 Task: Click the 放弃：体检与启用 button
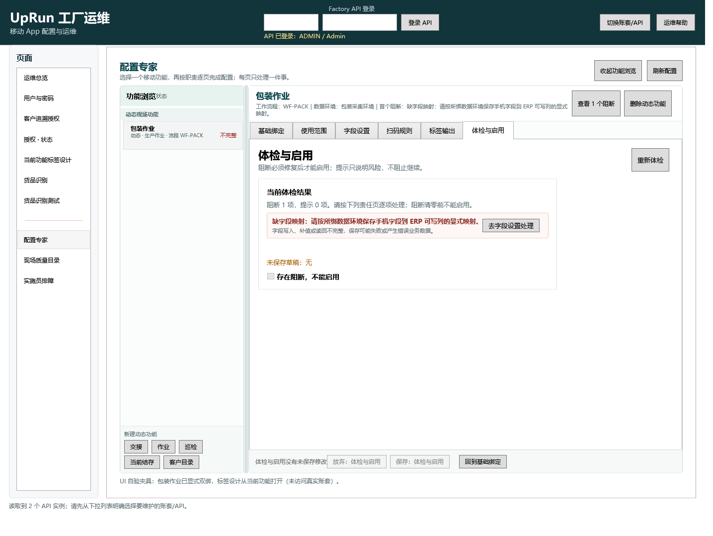(x=357, y=462)
